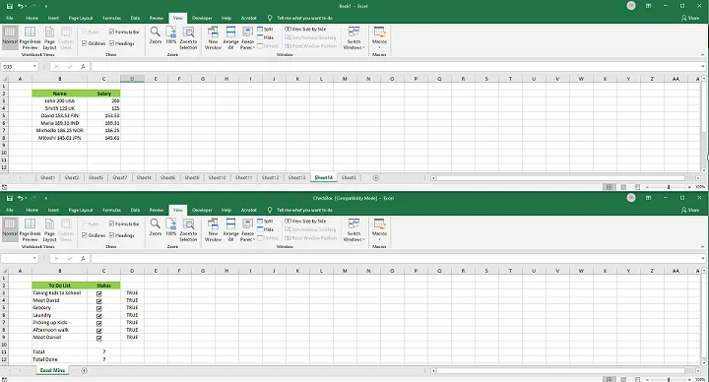The width and height of the screenshot is (709, 382).
Task: Click Zoom to Selection in CheckBox window
Action: coord(188,230)
